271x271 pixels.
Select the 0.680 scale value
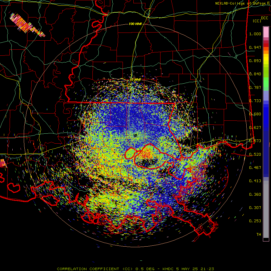tap(255, 114)
